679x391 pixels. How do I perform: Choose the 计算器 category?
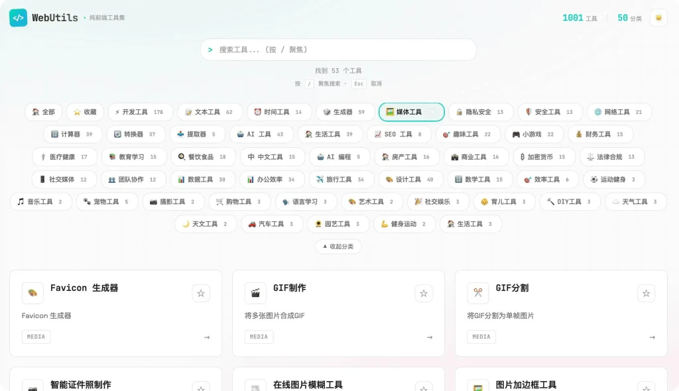(x=73, y=135)
